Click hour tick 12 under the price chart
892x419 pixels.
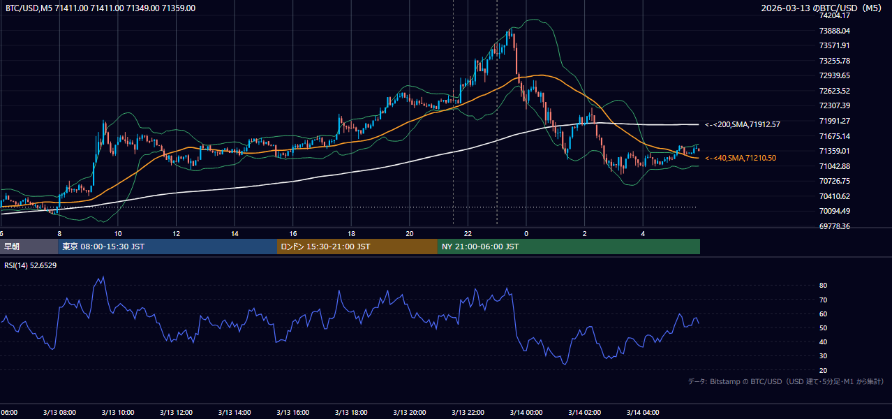point(176,233)
